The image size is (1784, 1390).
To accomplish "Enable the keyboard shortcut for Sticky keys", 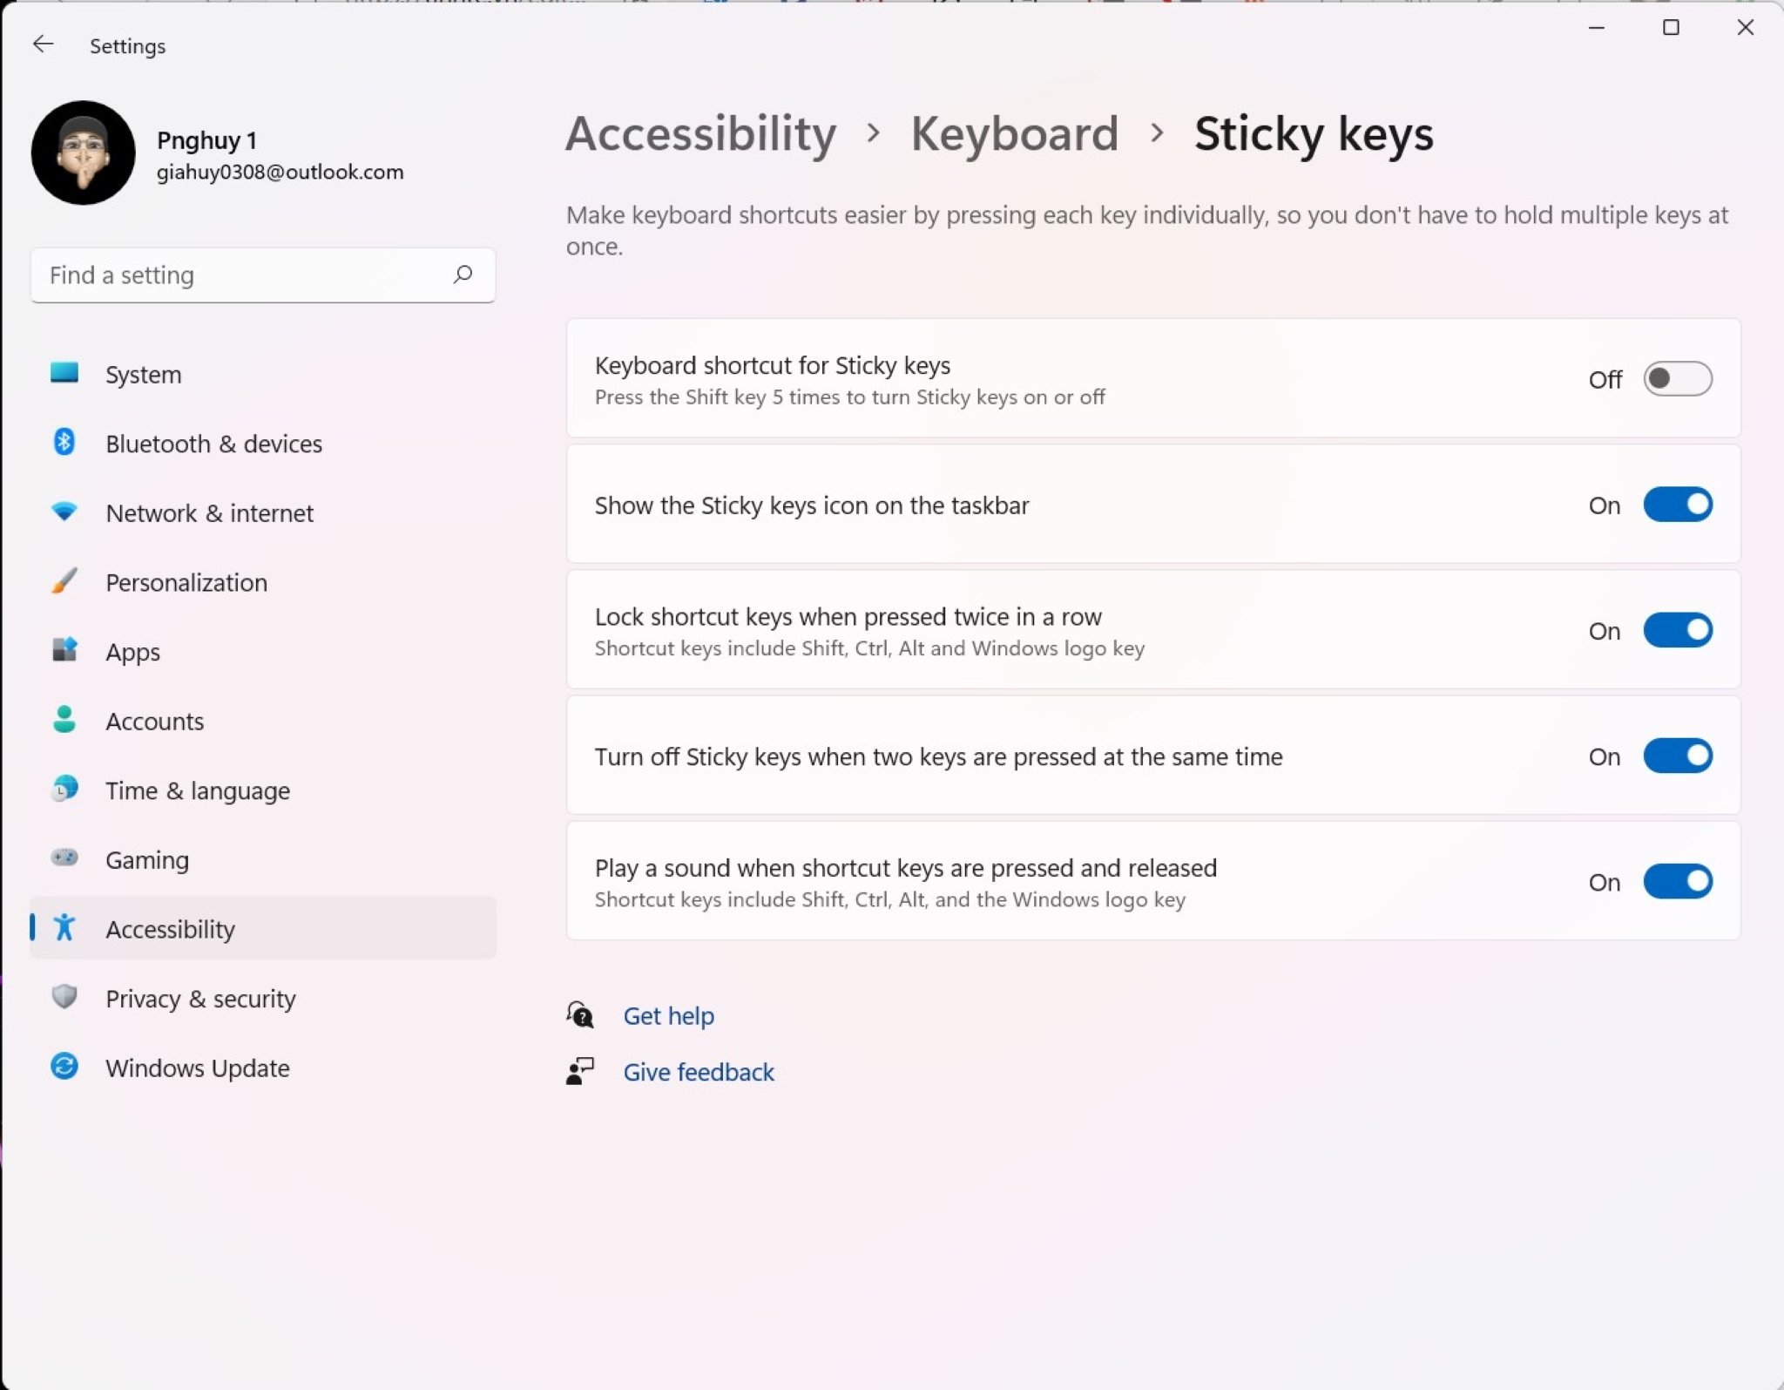I will (x=1676, y=378).
